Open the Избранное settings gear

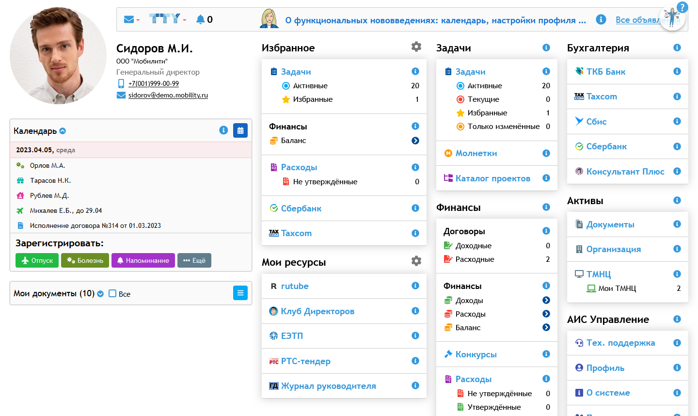pos(416,47)
